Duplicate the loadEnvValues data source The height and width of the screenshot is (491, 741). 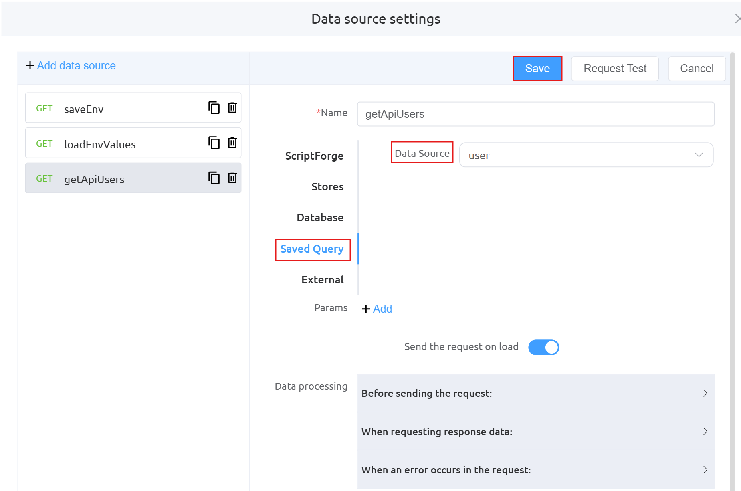point(214,143)
